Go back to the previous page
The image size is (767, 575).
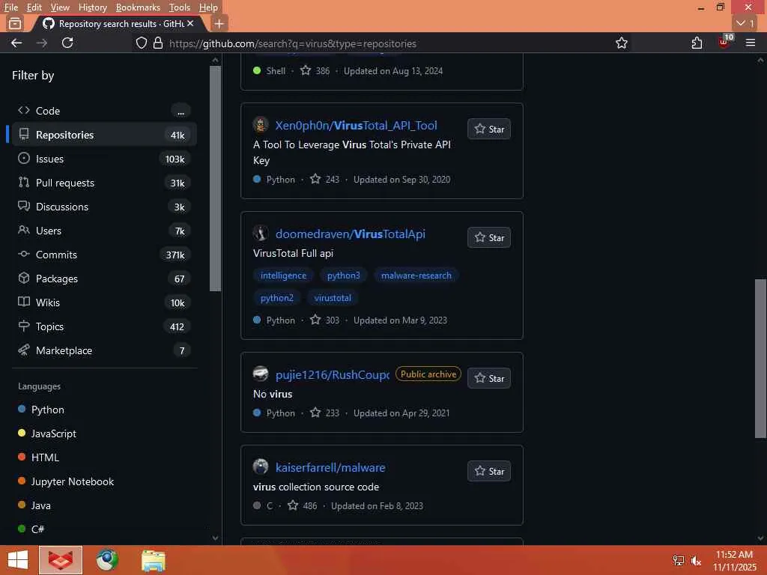tap(16, 43)
